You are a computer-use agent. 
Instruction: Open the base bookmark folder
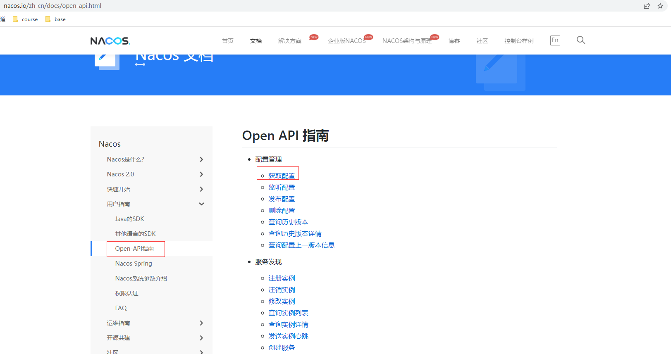point(55,19)
